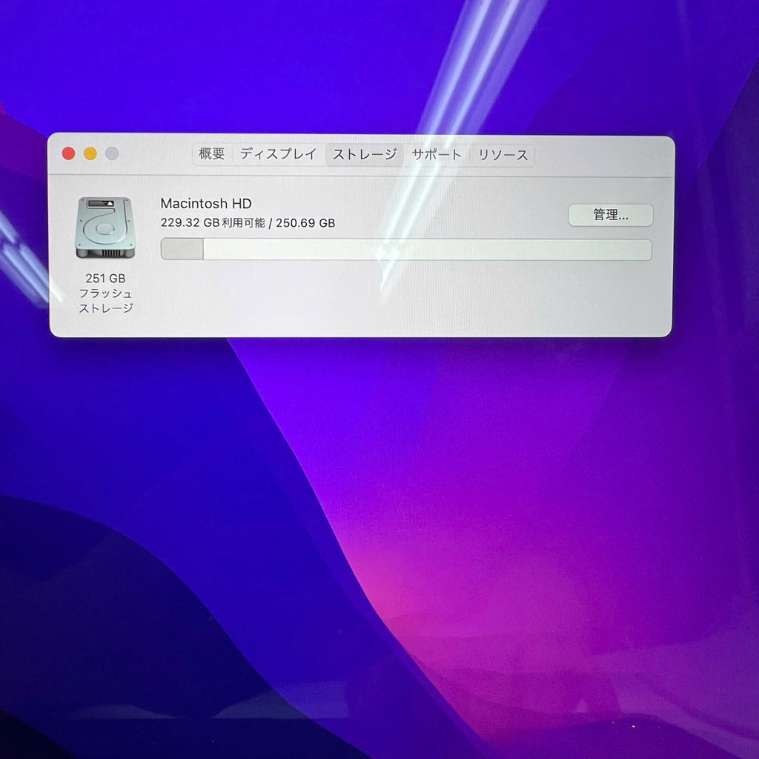759x759 pixels.
Task: Switch to the 概要 tab
Action: pos(212,154)
